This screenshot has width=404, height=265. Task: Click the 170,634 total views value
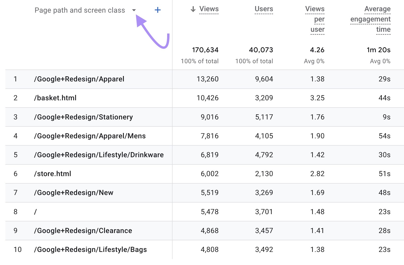205,50
